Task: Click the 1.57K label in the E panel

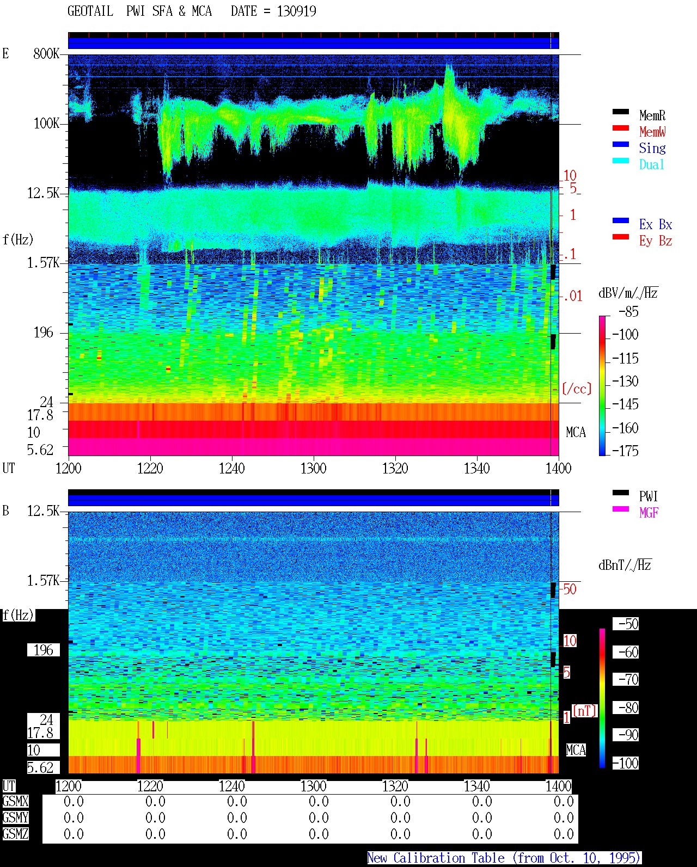Action: [44, 263]
